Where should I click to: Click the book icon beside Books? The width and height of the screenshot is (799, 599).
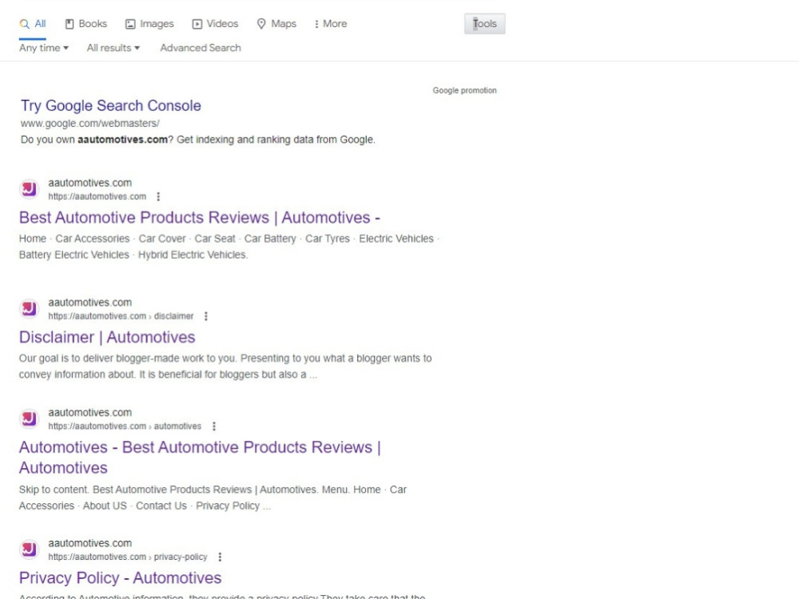[x=70, y=24]
